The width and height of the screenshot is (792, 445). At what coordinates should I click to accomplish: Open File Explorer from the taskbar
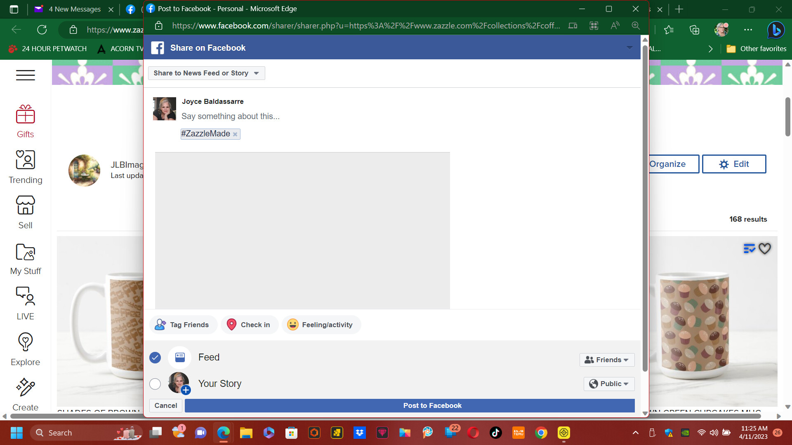tap(246, 433)
